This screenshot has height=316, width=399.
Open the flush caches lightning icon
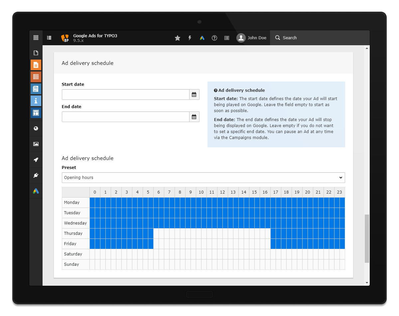click(190, 38)
